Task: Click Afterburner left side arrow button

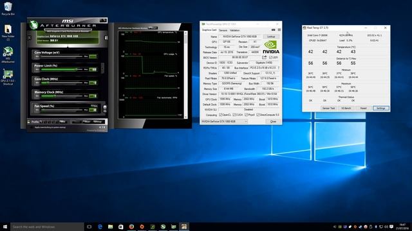Action: 30,38
